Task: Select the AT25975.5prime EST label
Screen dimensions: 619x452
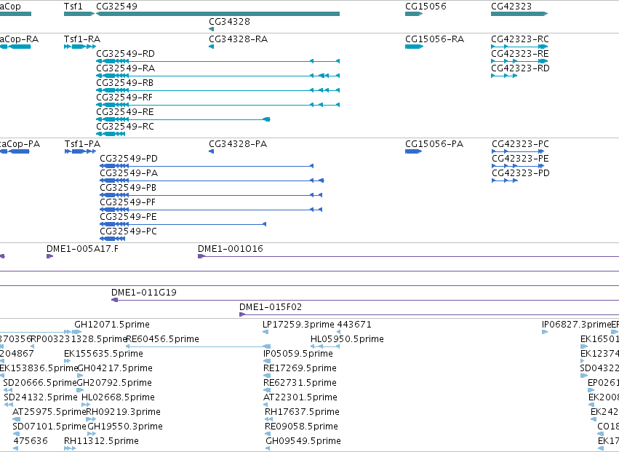Action: pyautogui.click(x=49, y=412)
